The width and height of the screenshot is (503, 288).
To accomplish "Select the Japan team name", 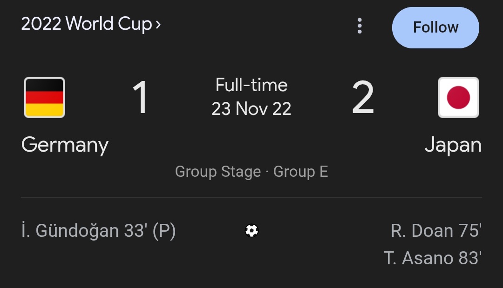I will pyautogui.click(x=453, y=145).
